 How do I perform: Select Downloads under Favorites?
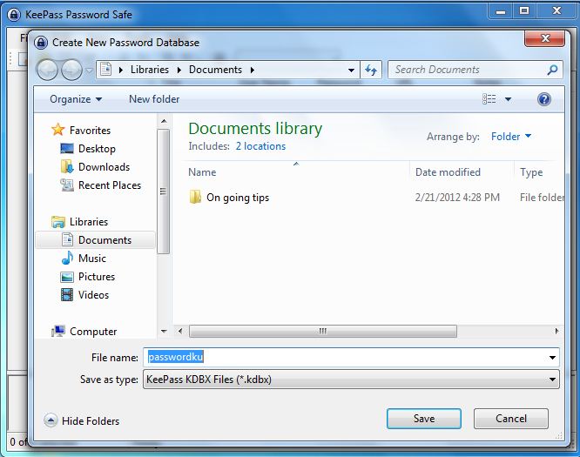104,167
